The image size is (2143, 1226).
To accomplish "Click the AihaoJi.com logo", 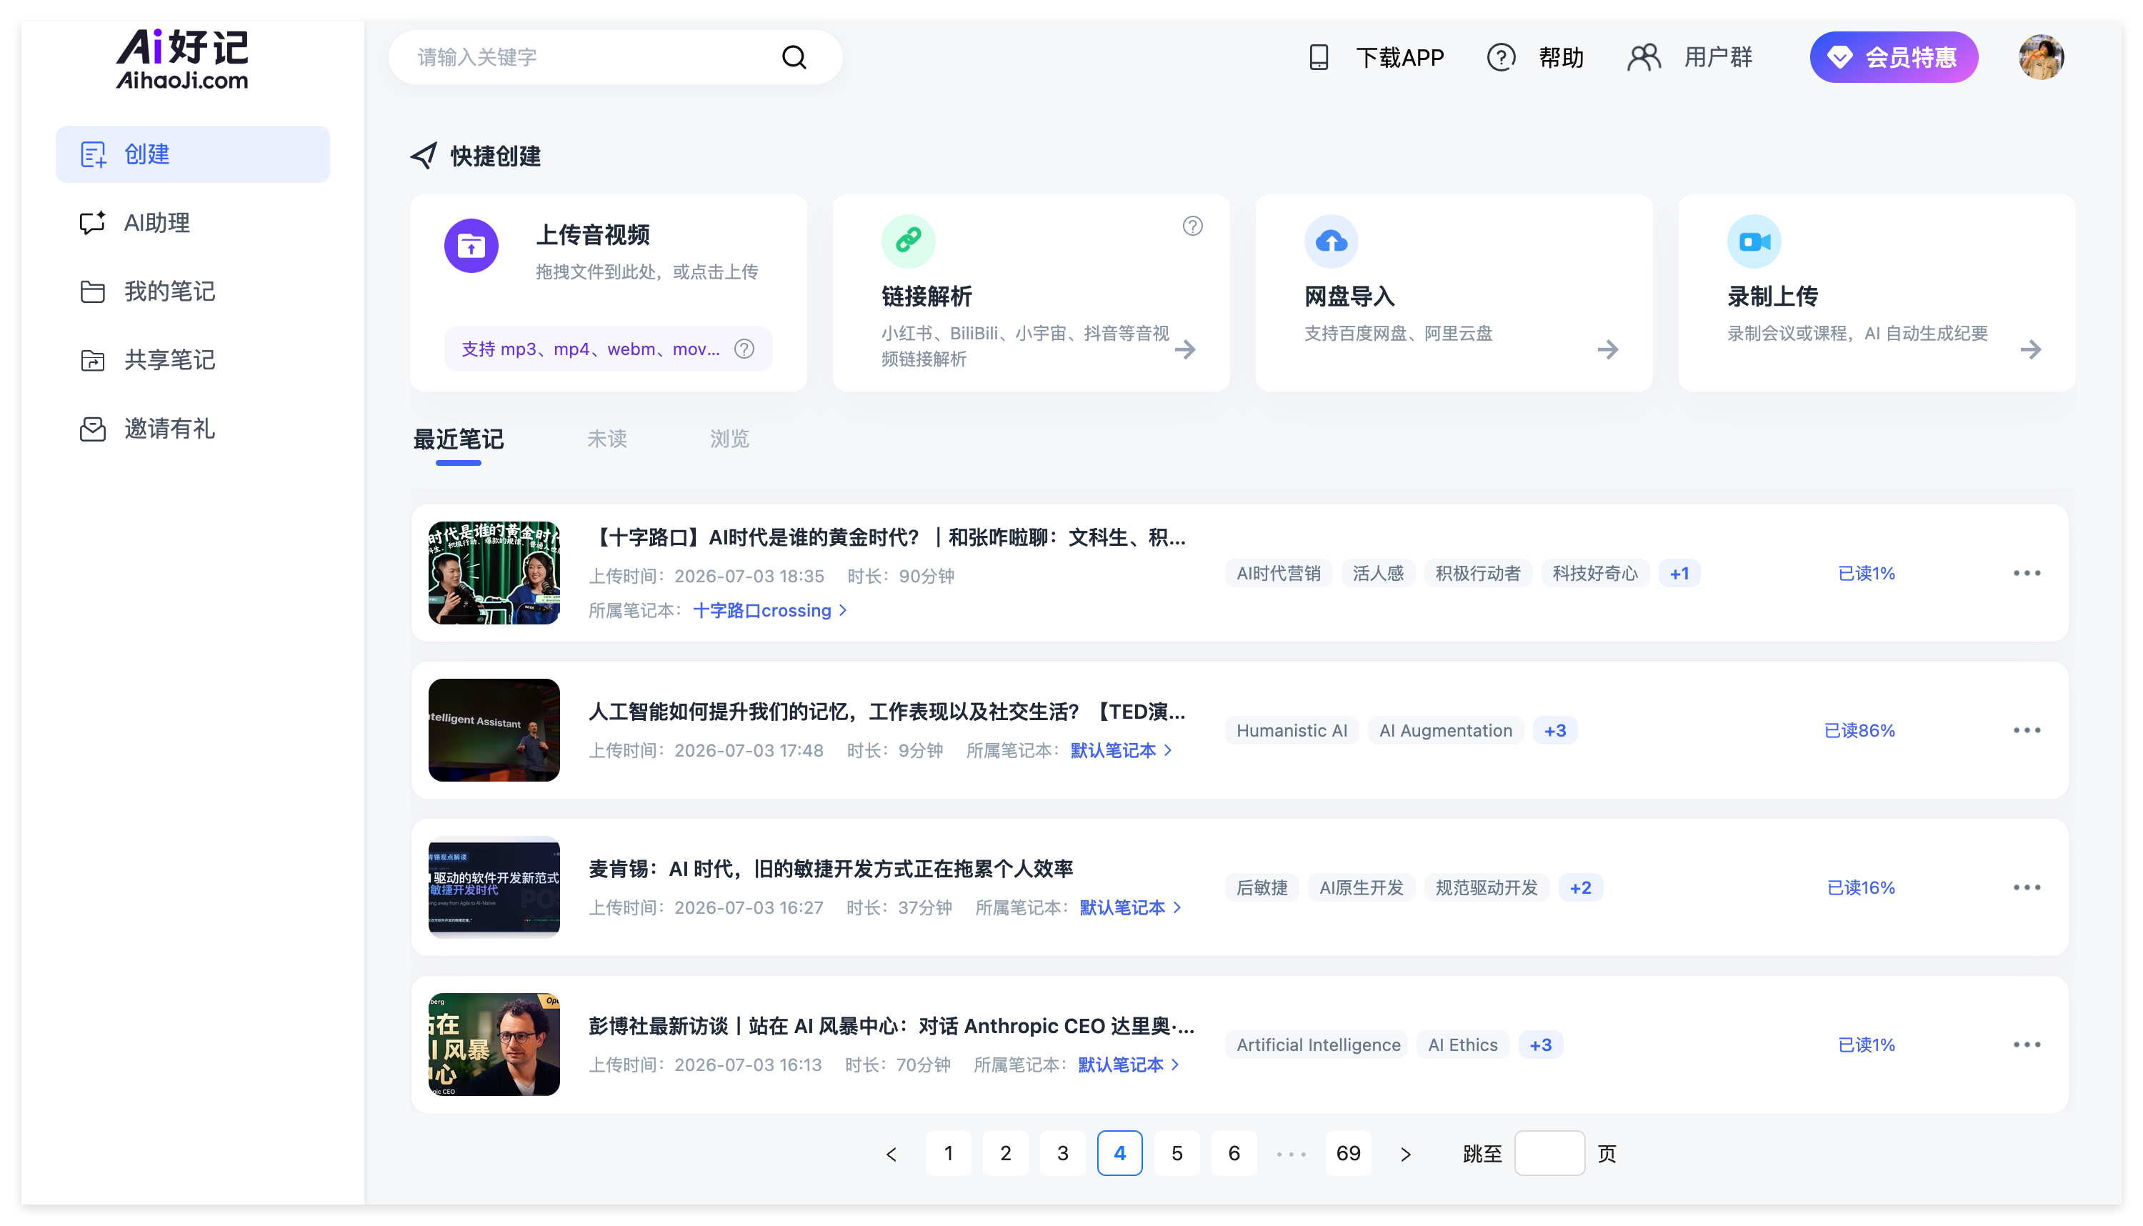I will point(182,59).
